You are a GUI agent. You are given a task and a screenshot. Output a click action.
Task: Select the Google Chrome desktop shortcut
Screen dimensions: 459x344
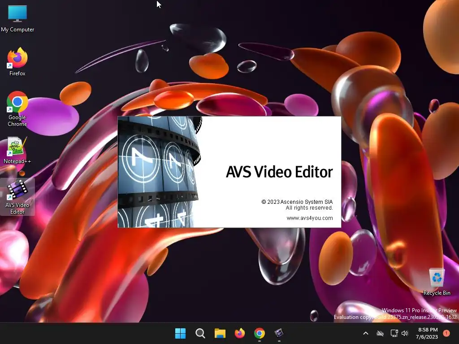pyautogui.click(x=17, y=109)
